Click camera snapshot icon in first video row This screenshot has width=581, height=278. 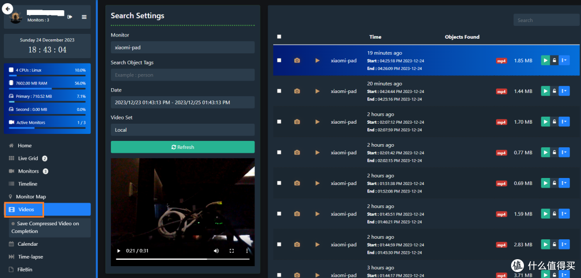tap(297, 61)
